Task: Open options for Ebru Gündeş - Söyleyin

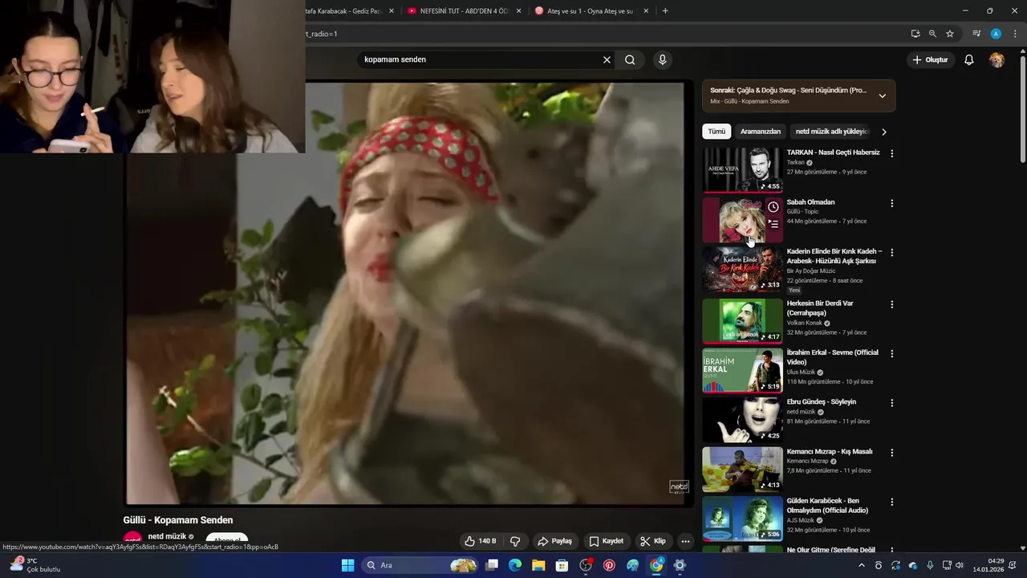Action: click(x=891, y=403)
